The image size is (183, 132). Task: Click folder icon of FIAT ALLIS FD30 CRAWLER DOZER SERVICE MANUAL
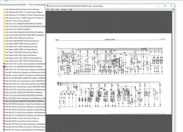(x=4, y=32)
